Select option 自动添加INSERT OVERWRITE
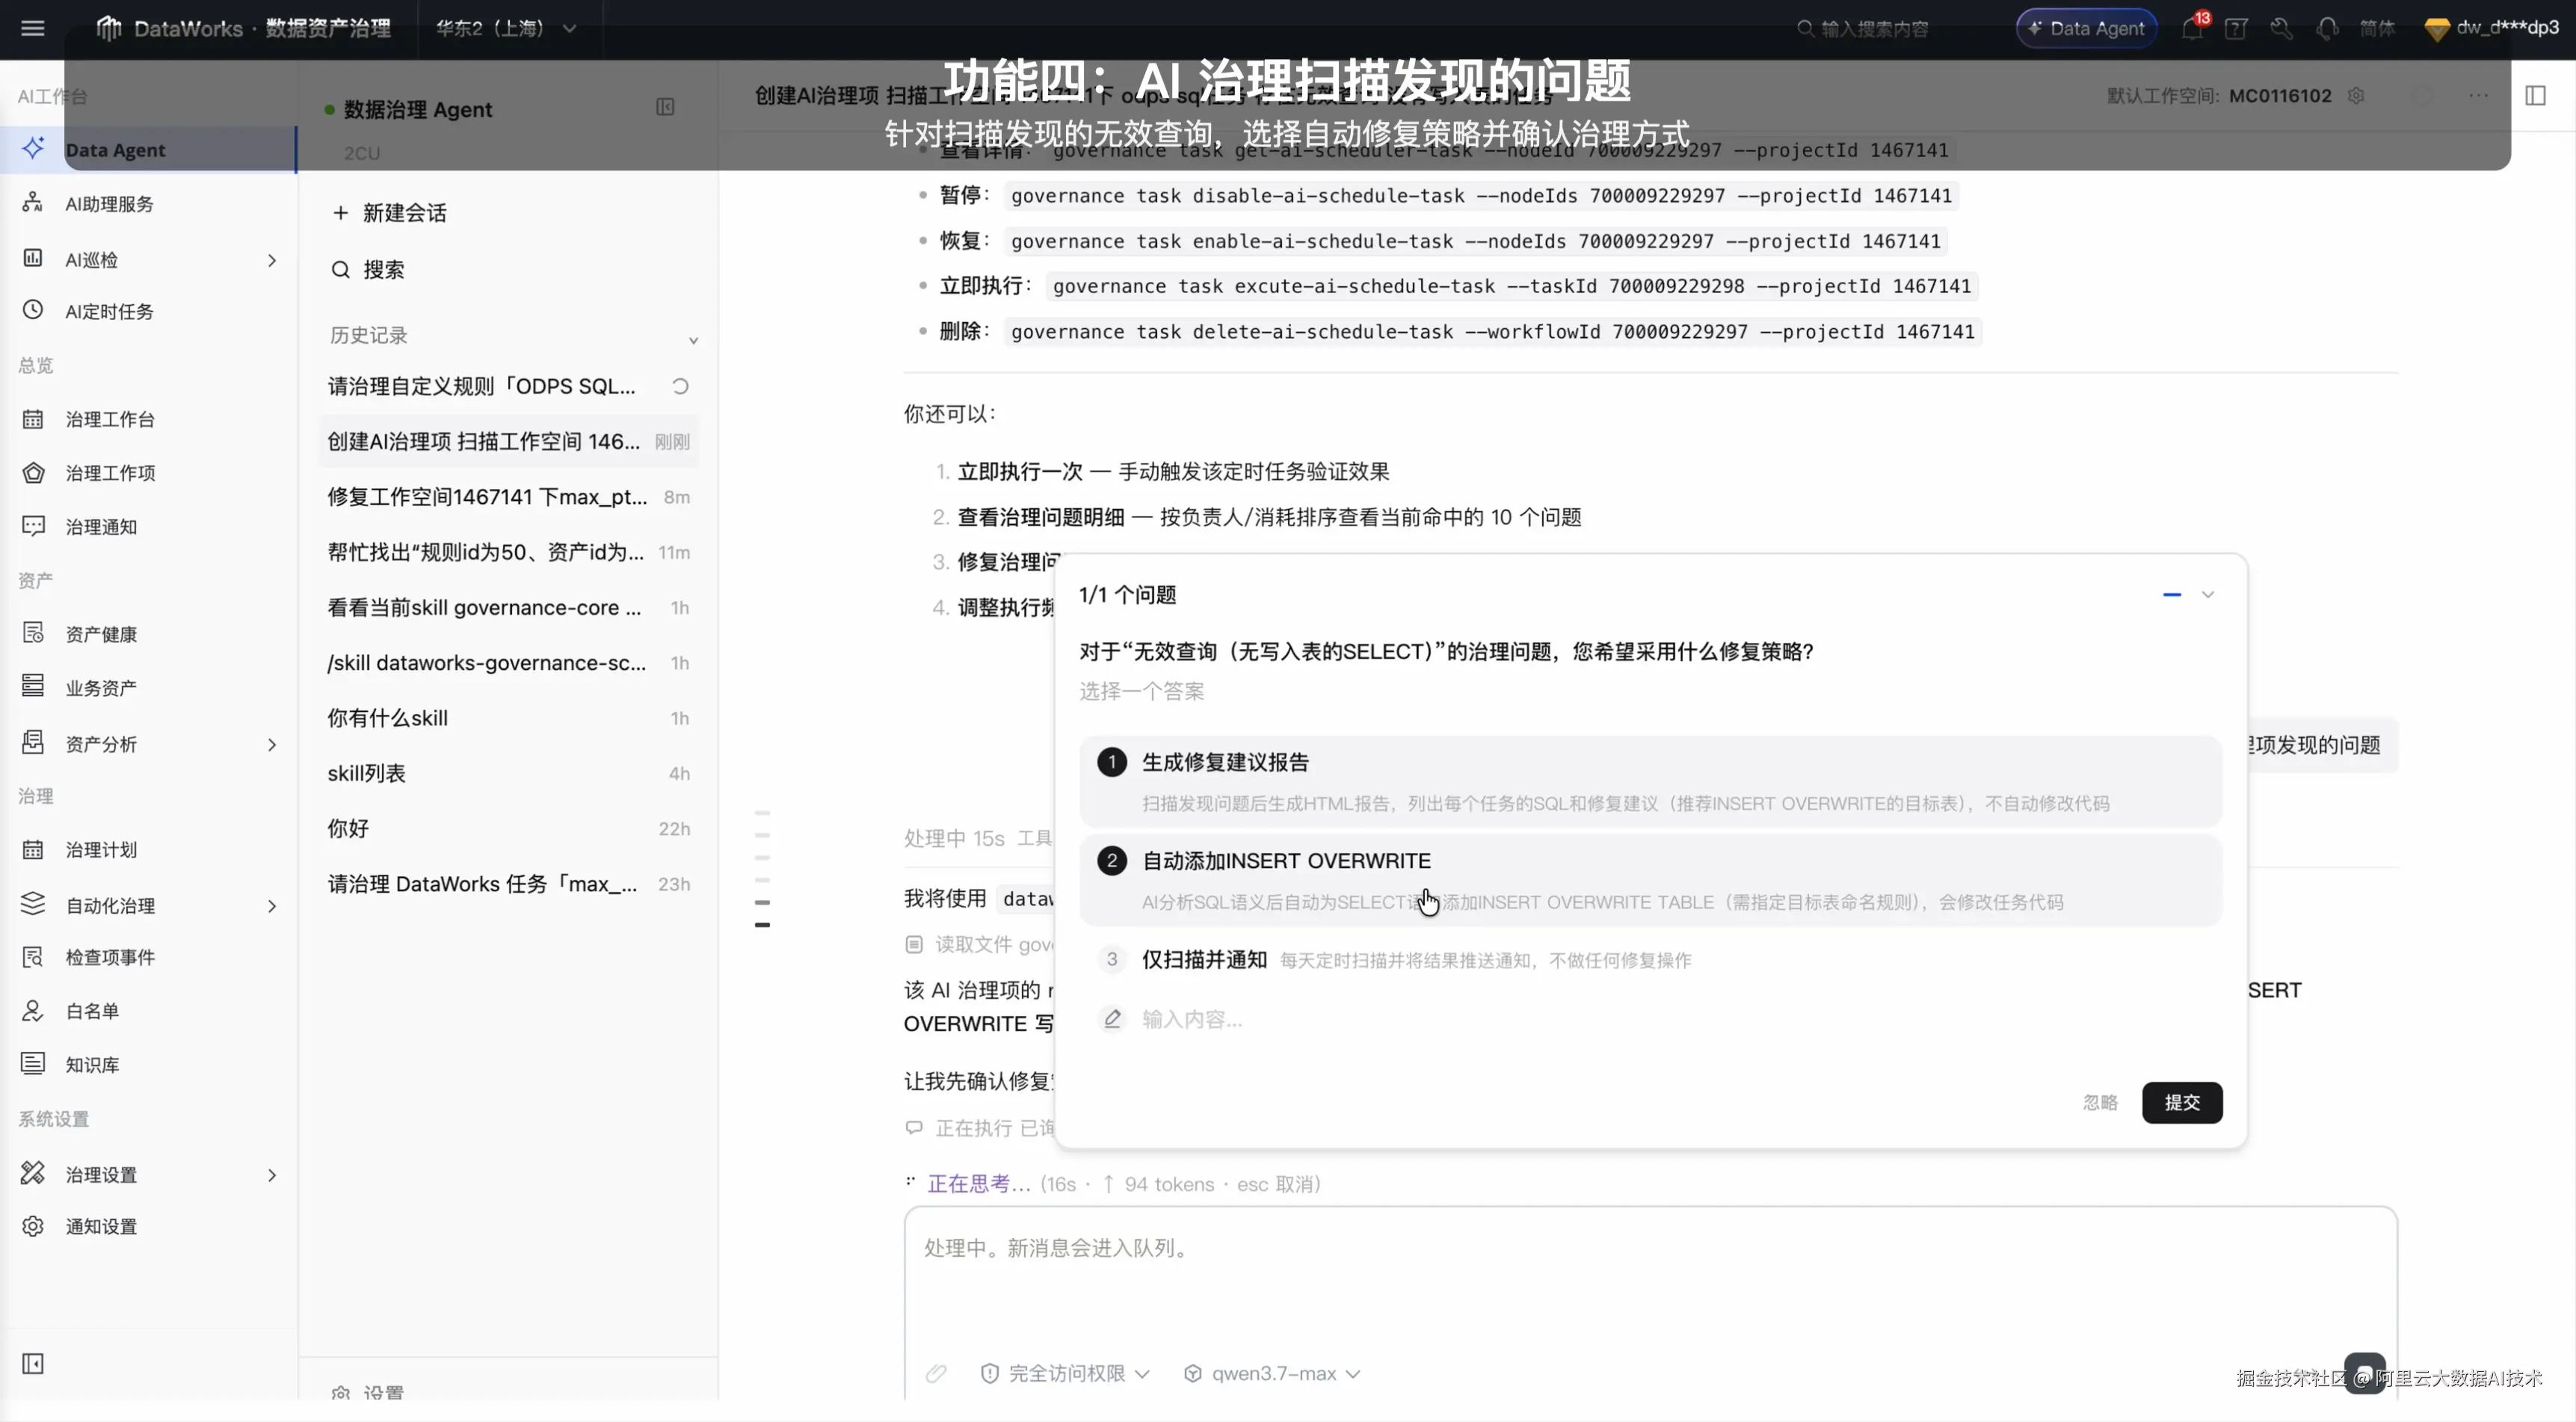 point(1650,880)
